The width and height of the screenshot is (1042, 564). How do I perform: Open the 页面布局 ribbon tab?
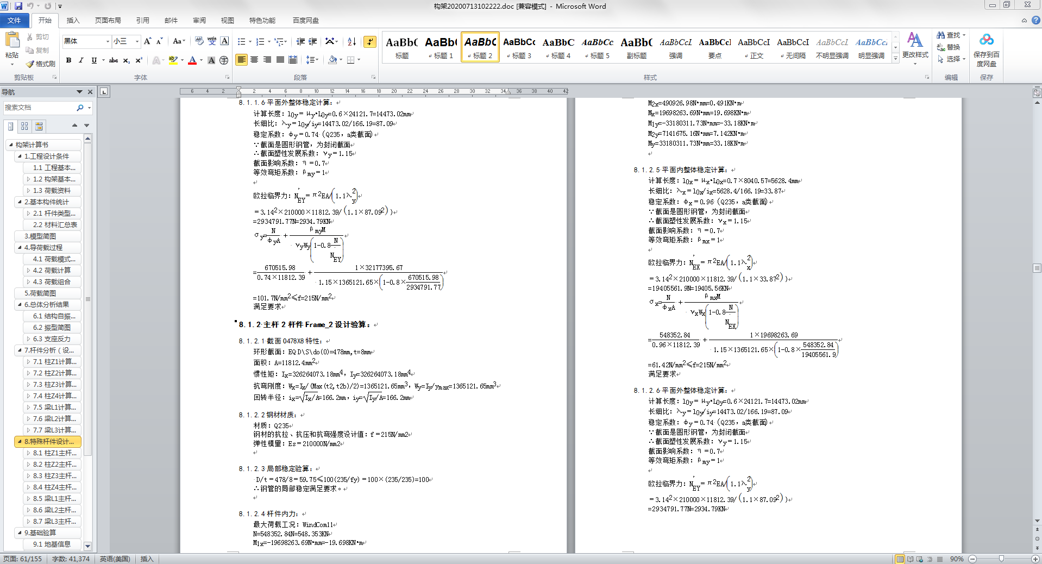108,21
